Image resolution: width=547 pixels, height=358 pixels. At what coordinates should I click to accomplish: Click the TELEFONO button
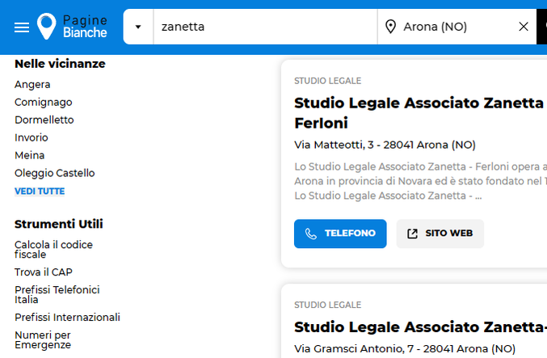340,234
